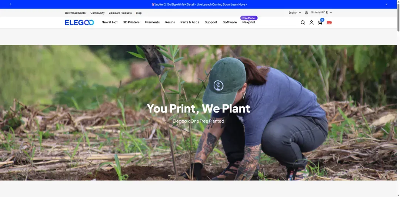Open the Support menu
The height and width of the screenshot is (197, 400).
tap(211, 23)
